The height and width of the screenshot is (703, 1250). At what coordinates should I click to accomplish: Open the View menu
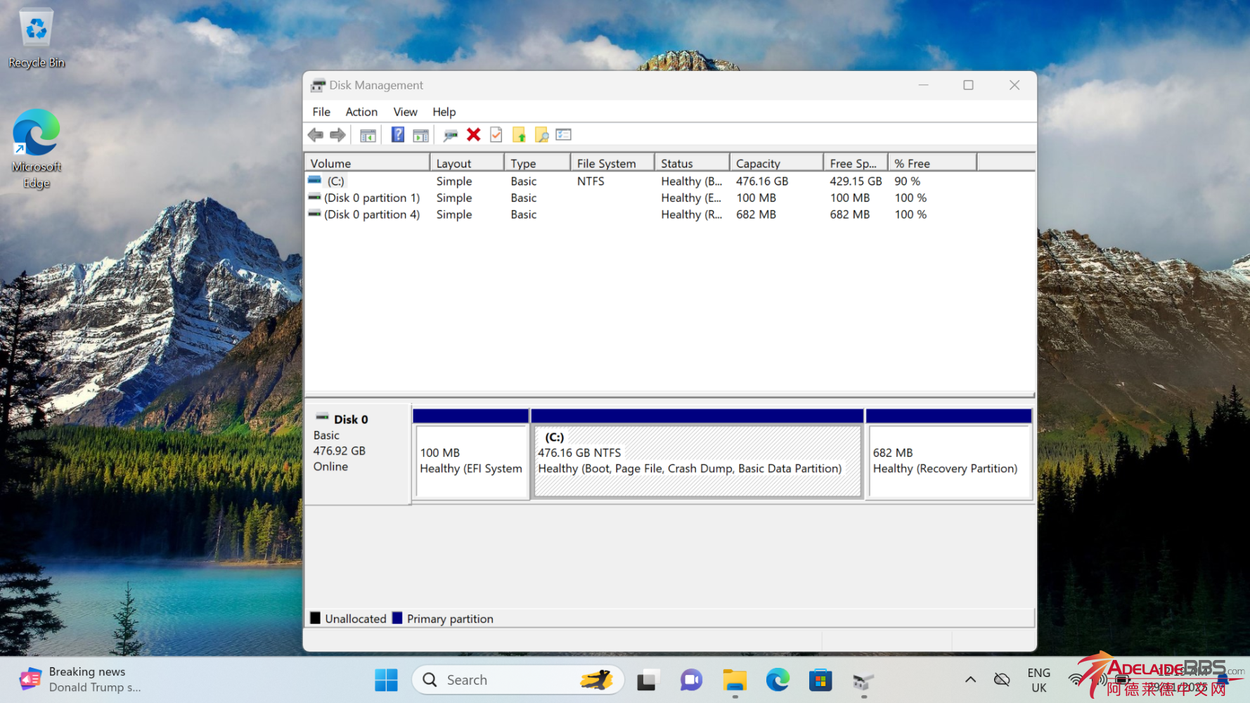point(405,112)
